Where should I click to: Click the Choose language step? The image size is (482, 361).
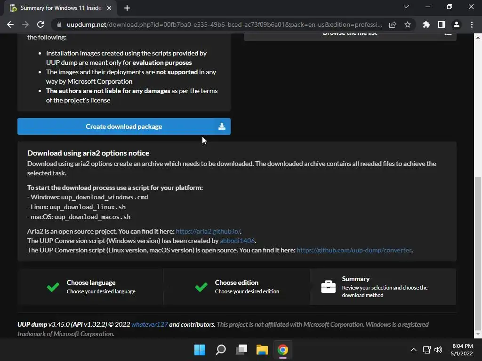[x=90, y=287]
